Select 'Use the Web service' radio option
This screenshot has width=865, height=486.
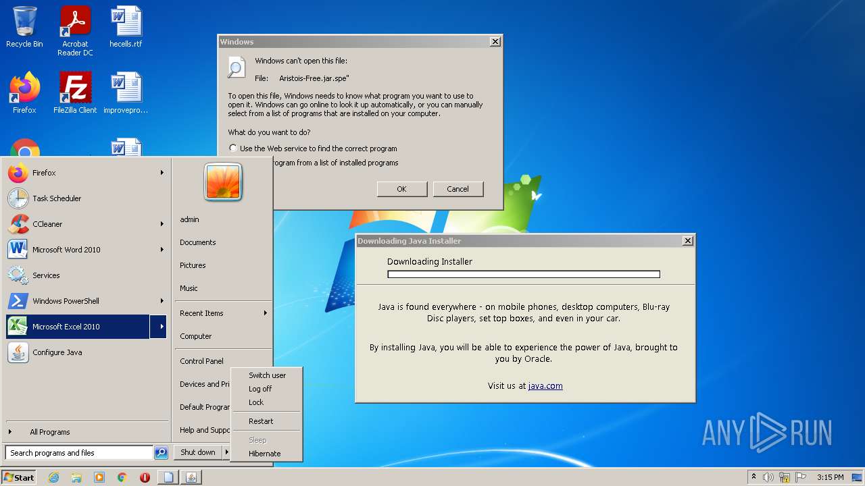[x=233, y=148]
